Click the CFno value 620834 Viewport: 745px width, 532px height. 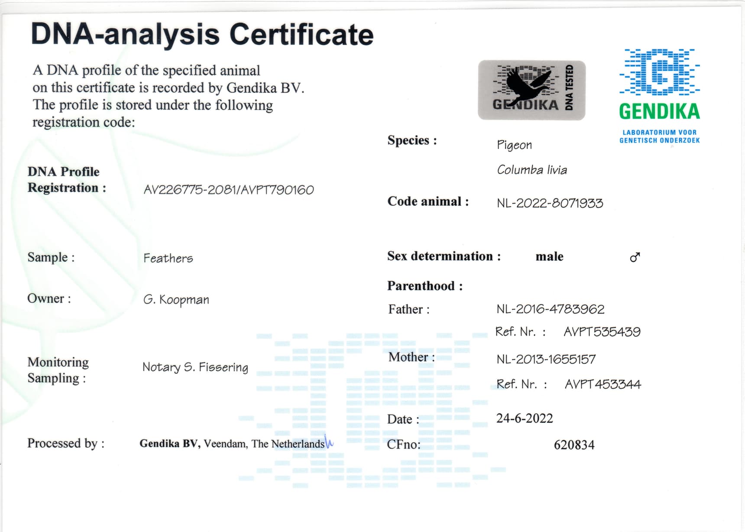[574, 445]
